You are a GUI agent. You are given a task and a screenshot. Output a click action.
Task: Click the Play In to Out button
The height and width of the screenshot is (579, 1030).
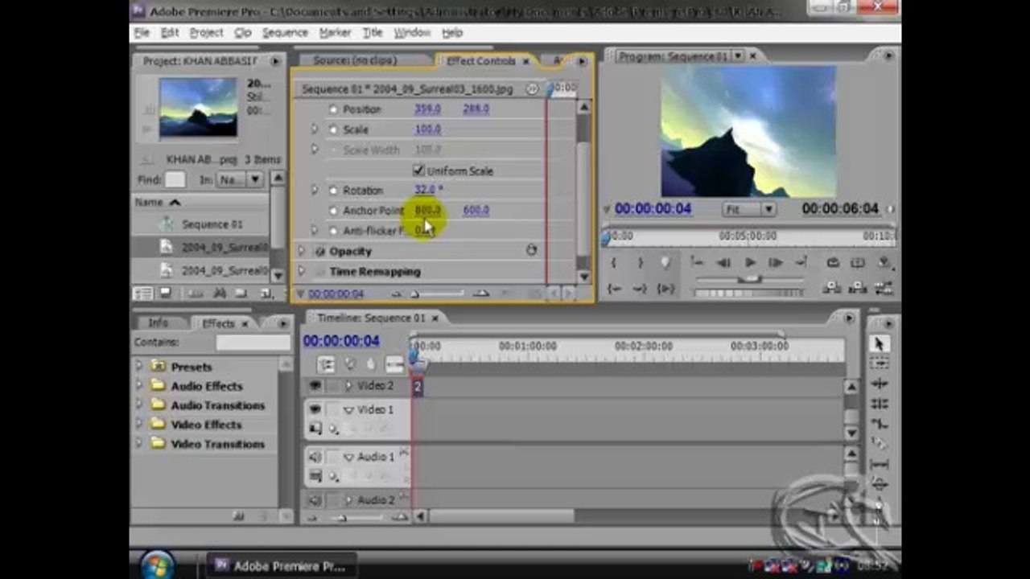[665, 288]
